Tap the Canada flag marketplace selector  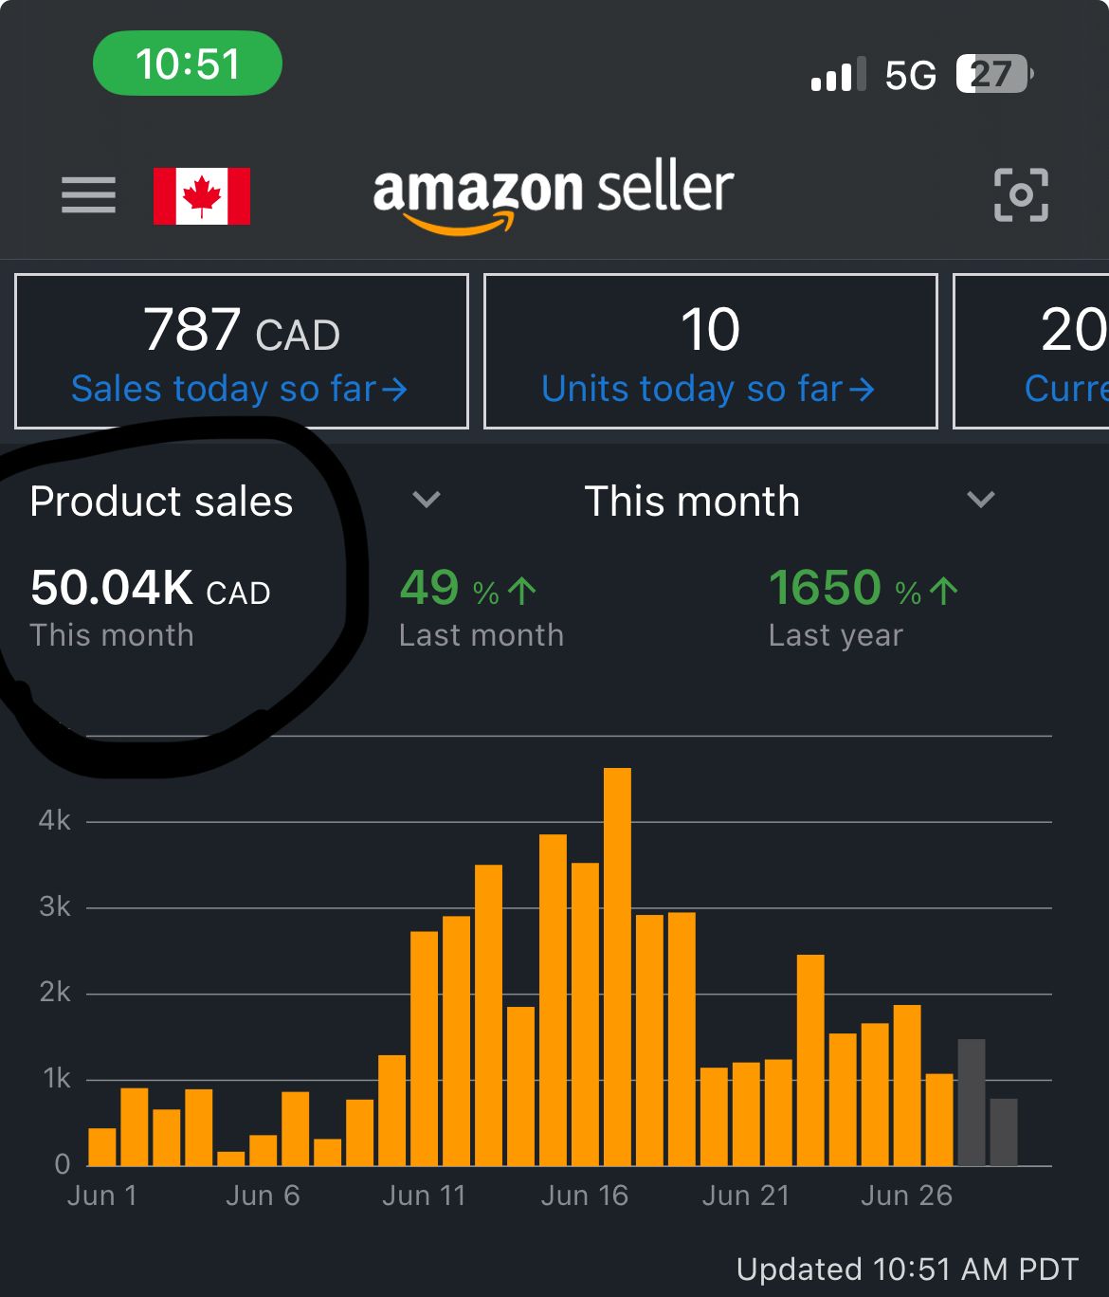tap(202, 195)
